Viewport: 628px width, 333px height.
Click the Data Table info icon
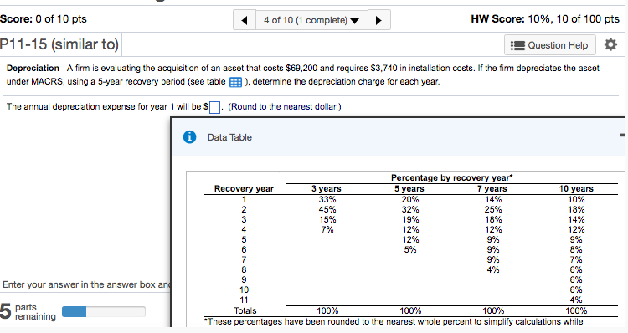click(x=189, y=137)
